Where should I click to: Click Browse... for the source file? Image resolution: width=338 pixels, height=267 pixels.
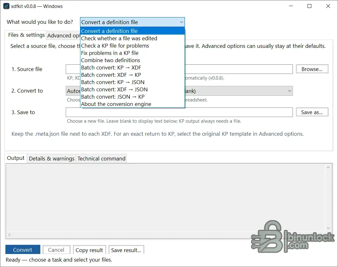click(312, 69)
